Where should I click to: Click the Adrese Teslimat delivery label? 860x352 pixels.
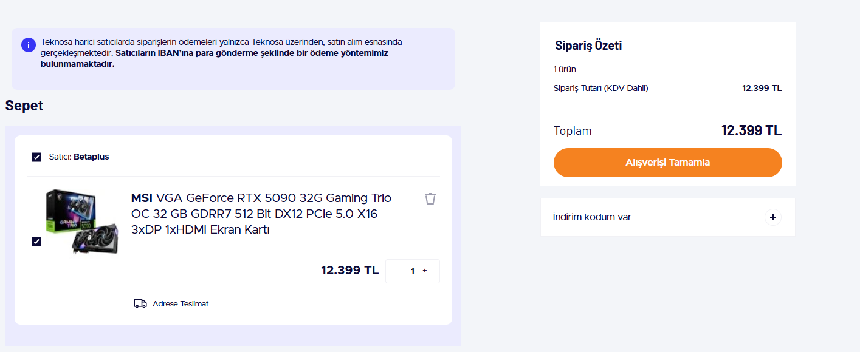pos(181,303)
